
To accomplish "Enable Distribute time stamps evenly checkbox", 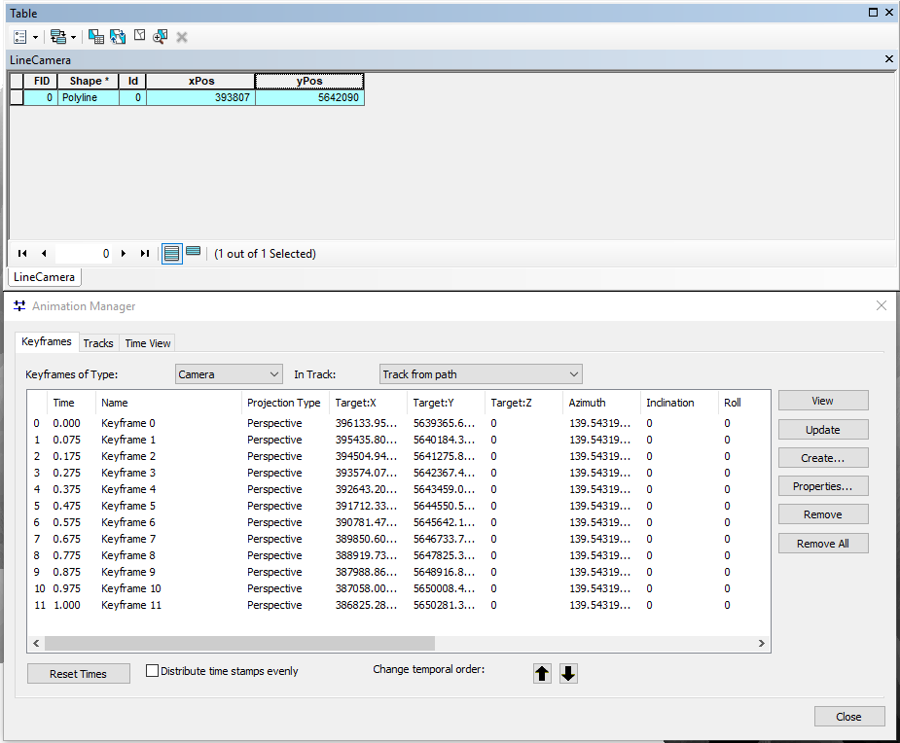I will (x=152, y=671).
